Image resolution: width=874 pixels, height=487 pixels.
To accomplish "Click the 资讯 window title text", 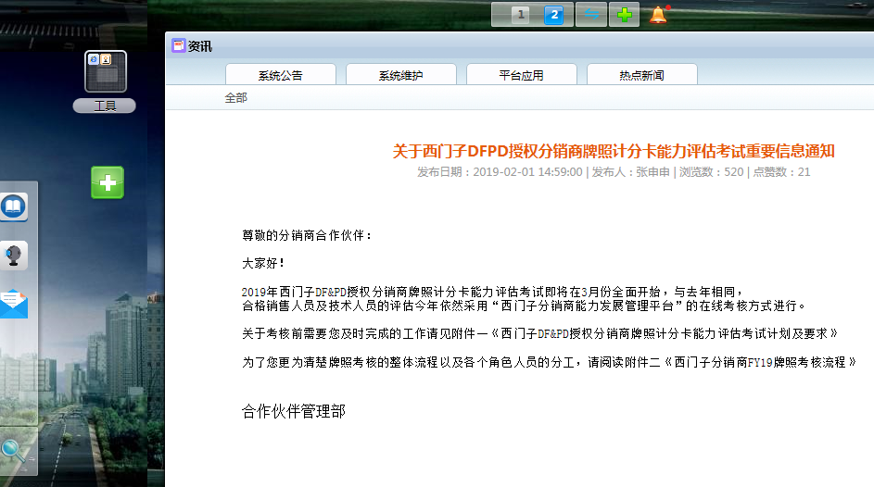I will point(200,46).
